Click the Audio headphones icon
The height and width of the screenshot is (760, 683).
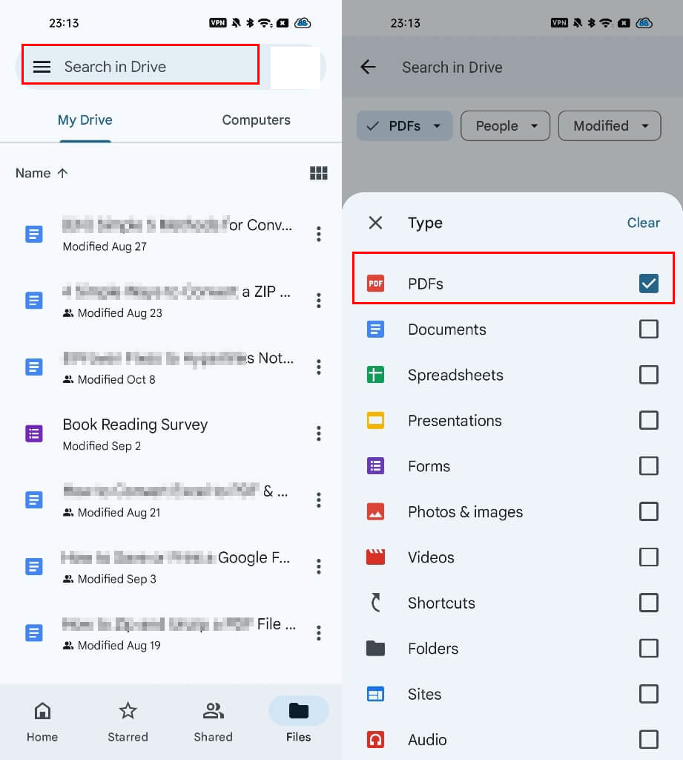coord(375,739)
